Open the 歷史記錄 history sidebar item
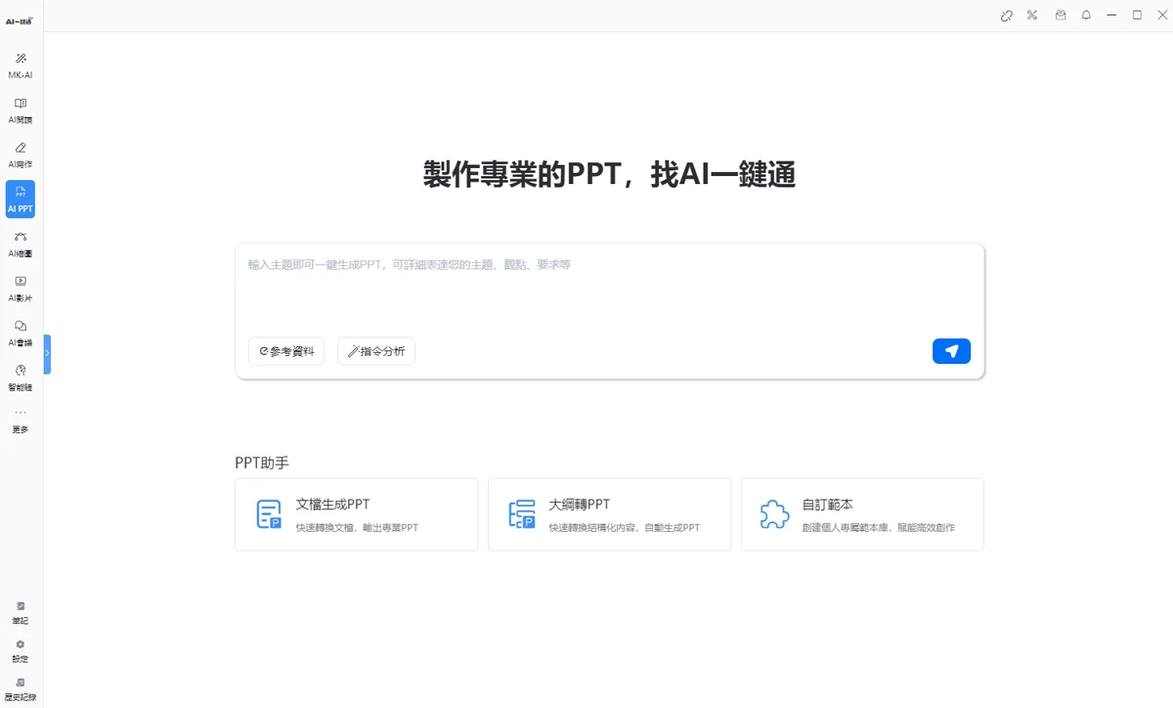The height and width of the screenshot is (708, 1173). pos(21,689)
